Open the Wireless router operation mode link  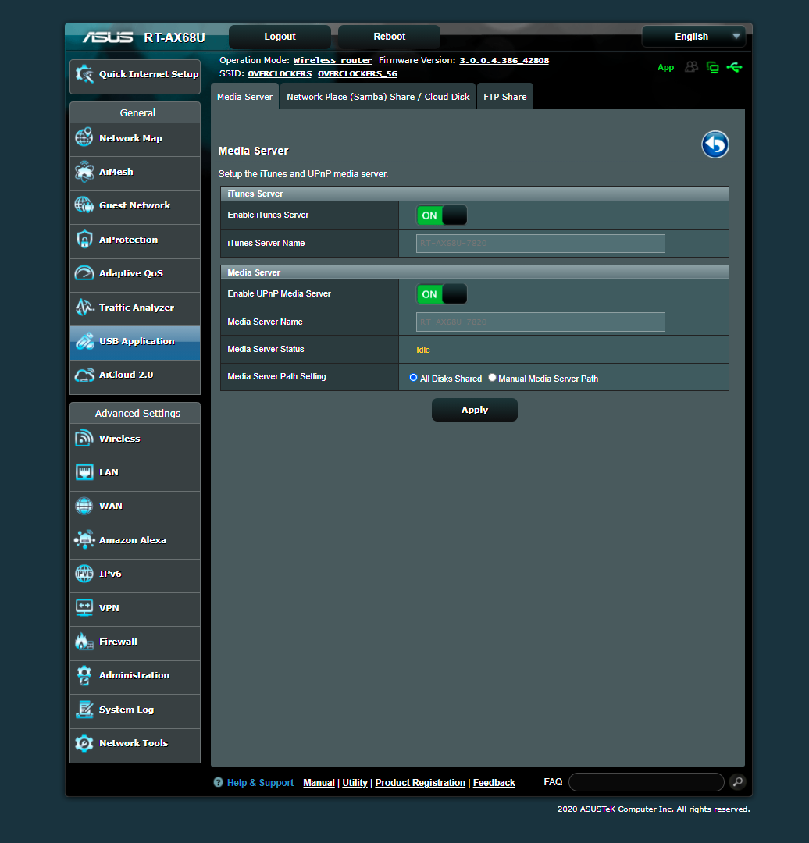coord(333,60)
